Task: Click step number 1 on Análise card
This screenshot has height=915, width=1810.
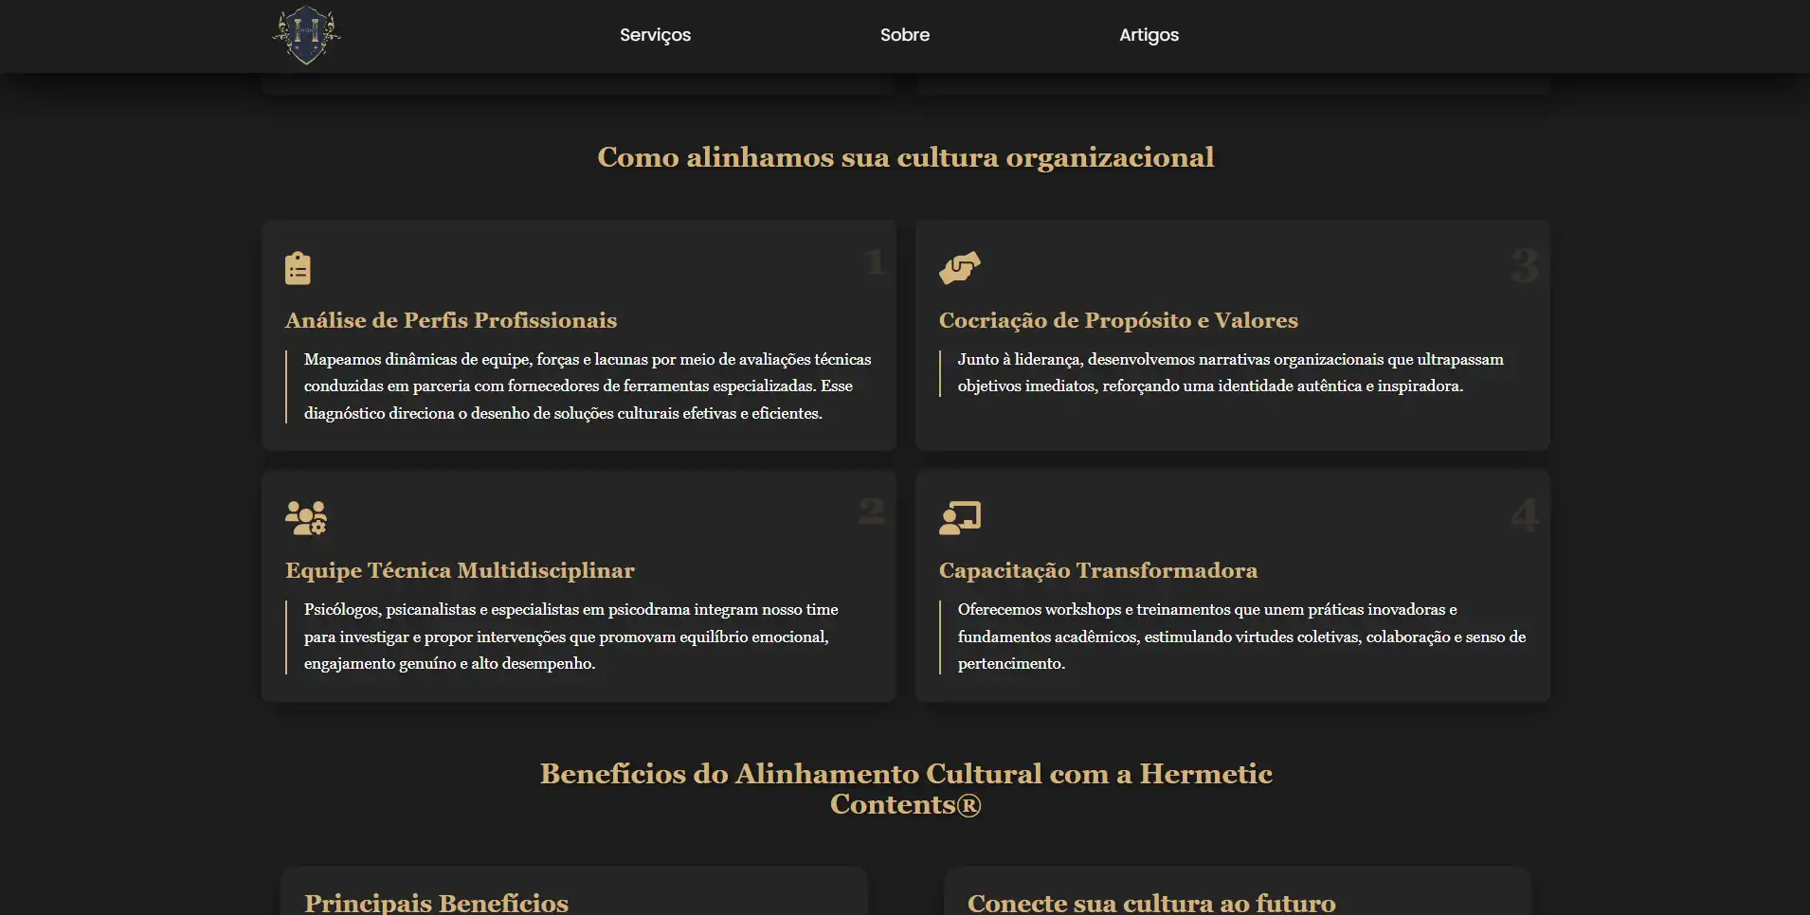Action: click(874, 261)
